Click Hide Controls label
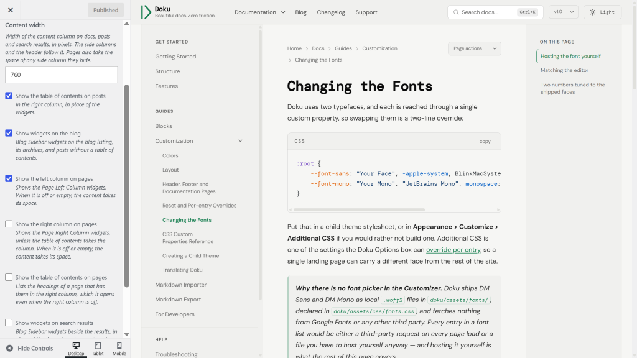 35,348
